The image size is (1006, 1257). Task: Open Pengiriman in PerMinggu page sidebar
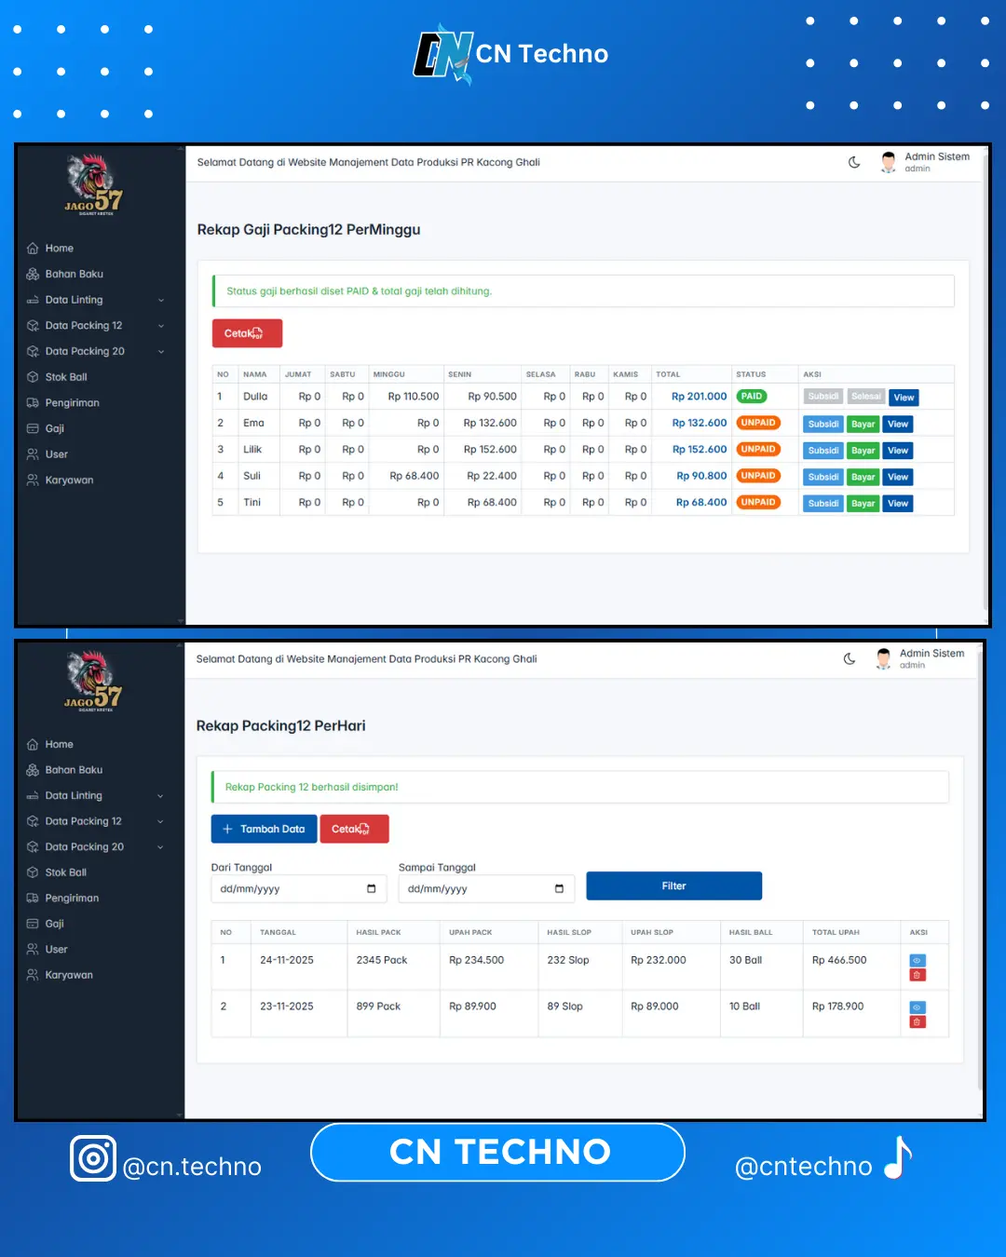click(72, 403)
